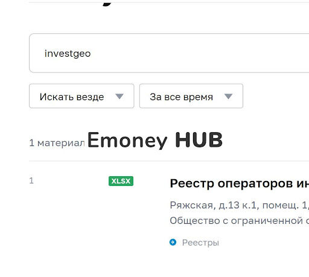Screen dimensions: 309x277
Task: Click the blue arrow icon beside Реестры
Action: click(x=173, y=242)
